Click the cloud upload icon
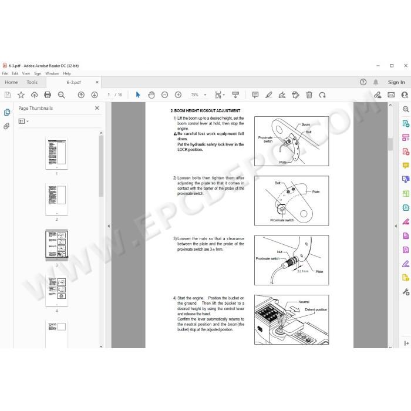The height and width of the screenshot is (411, 411). 34,95
